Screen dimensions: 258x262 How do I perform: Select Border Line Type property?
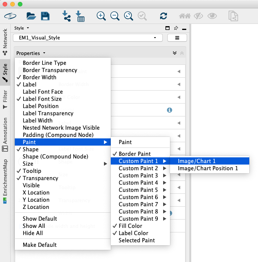(x=63, y=63)
